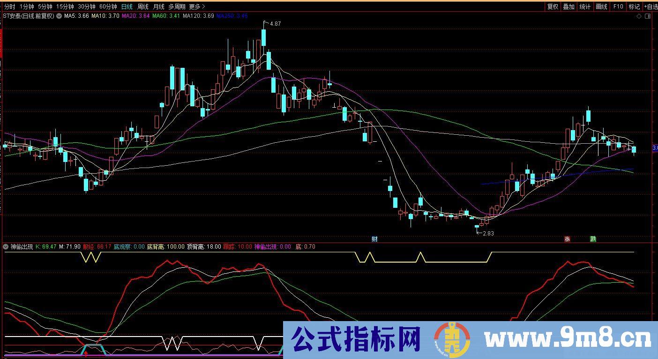Select the 30分钟 period tab

[x=87, y=7]
